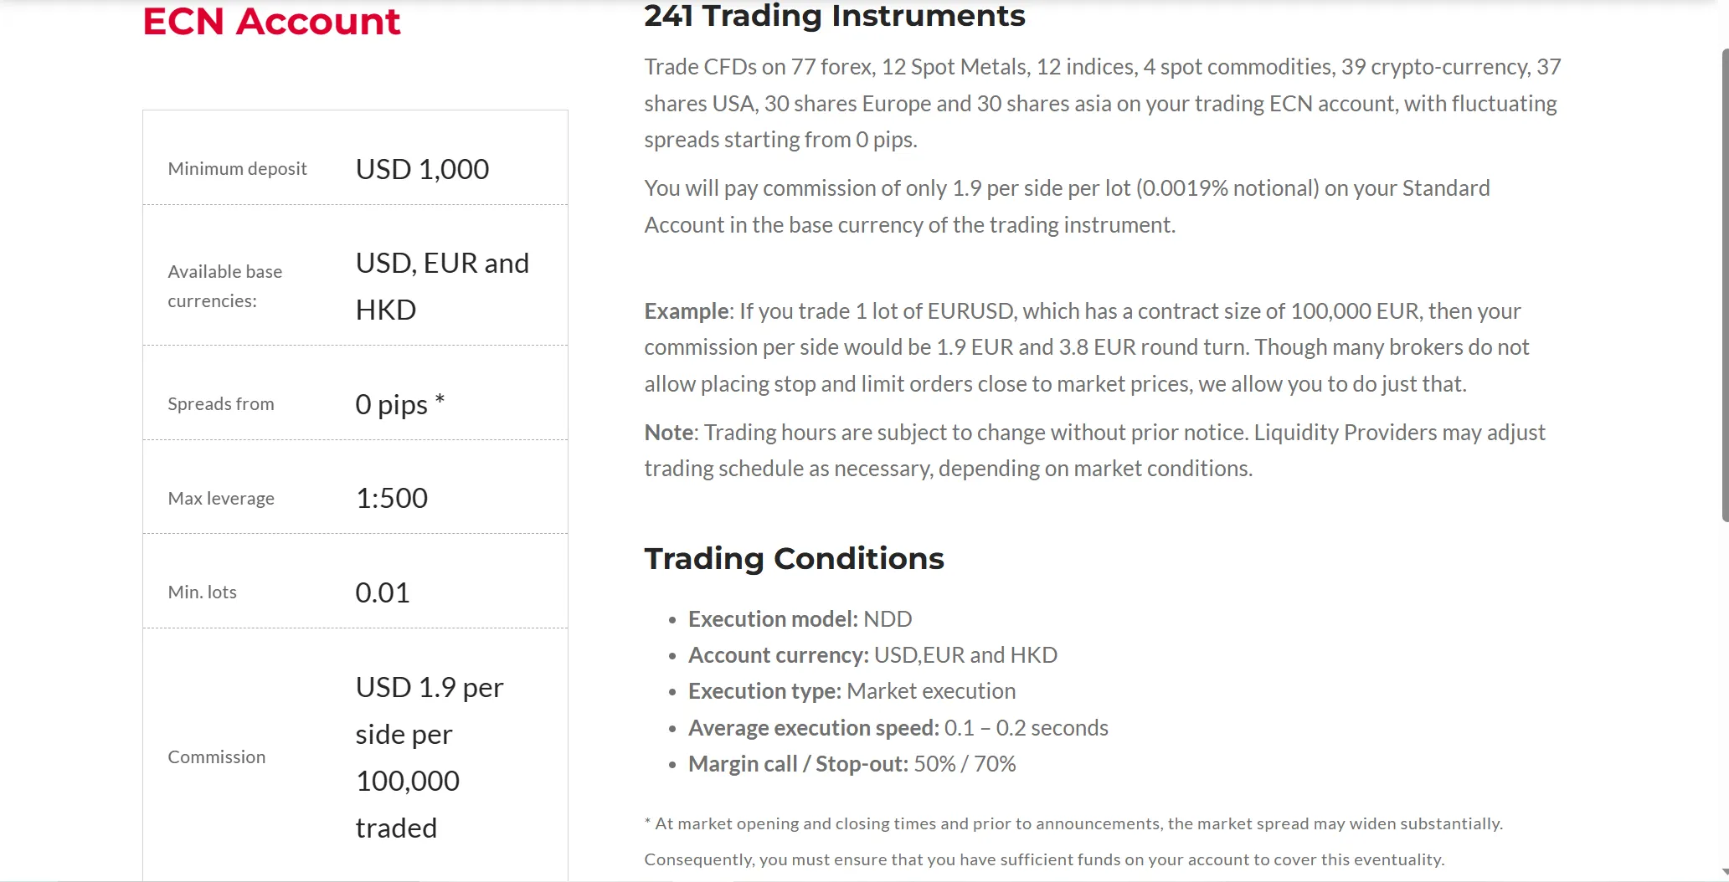Click the 241 Trading Instruments heading
This screenshot has width=1729, height=882.
834,16
